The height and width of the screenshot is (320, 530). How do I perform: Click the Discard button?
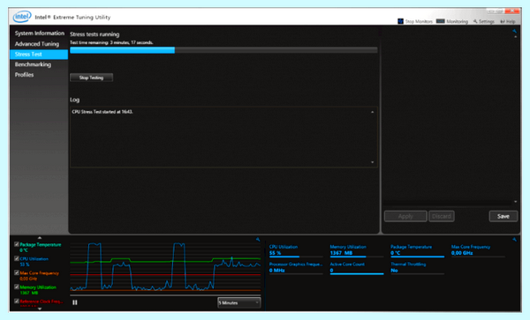click(x=442, y=216)
